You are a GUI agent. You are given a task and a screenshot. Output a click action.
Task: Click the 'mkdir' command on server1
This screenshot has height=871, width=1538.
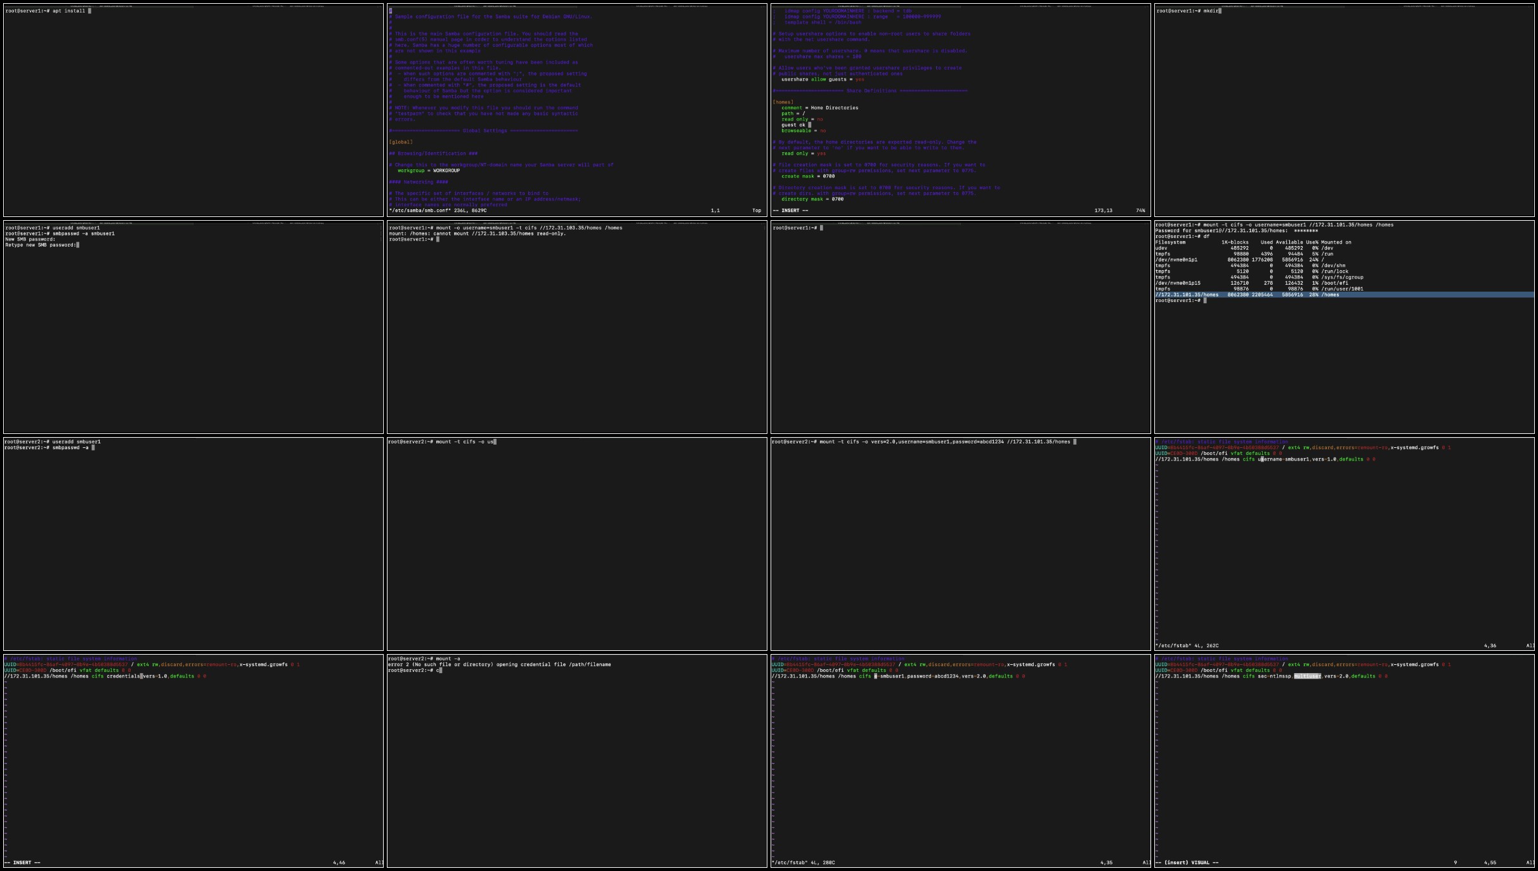pyautogui.click(x=1209, y=11)
